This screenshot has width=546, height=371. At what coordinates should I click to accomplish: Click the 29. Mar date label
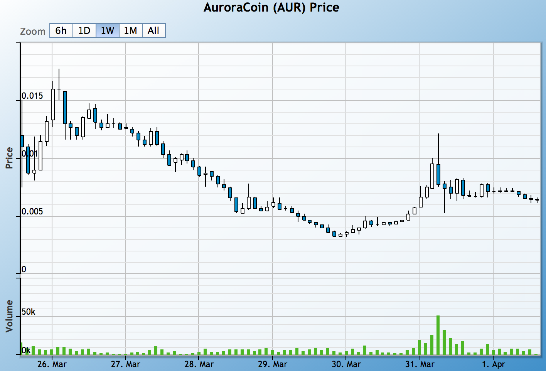coord(273,364)
